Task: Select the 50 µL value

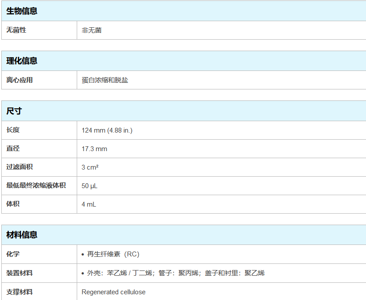Action: [x=90, y=186]
